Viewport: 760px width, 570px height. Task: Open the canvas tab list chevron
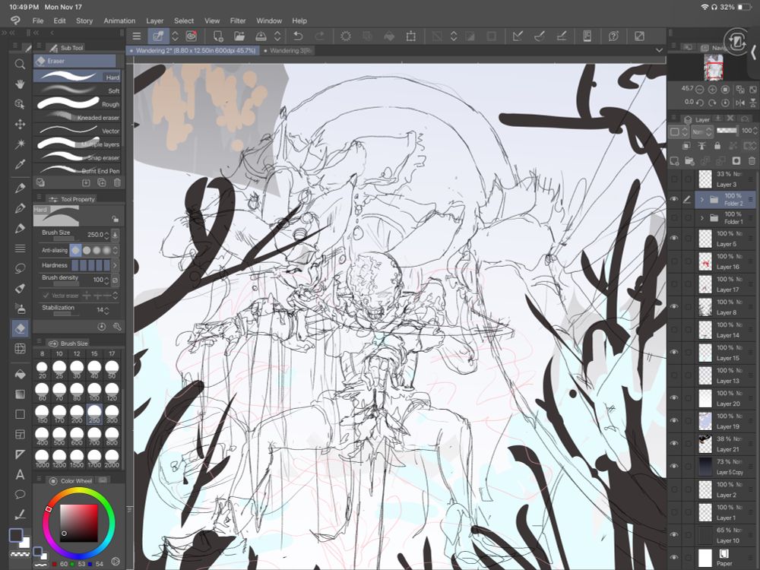pyautogui.click(x=659, y=50)
